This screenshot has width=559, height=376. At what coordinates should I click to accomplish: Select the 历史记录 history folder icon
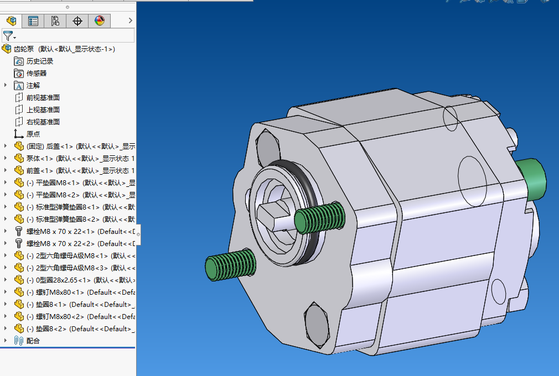pyautogui.click(x=19, y=61)
